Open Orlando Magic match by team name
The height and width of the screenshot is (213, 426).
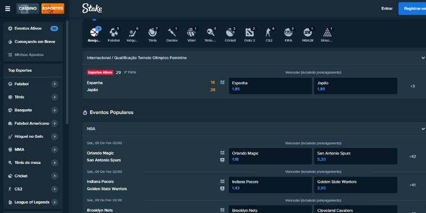[100, 153]
